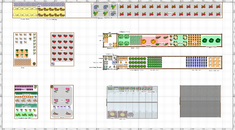Image resolution: width=235 pixels, height=130 pixels.
Task: Click the top-left blueberry bush in the fruit bed
Action: click(x=96, y=7)
